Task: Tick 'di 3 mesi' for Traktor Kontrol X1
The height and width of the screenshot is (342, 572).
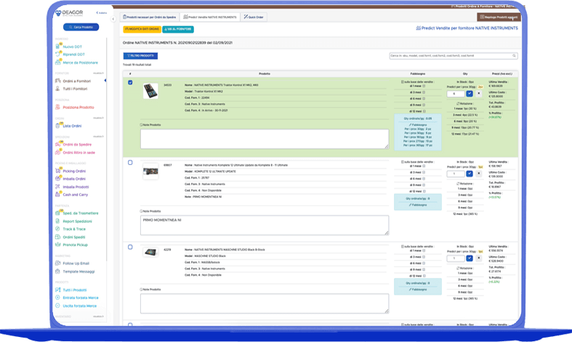Action: coord(424,92)
